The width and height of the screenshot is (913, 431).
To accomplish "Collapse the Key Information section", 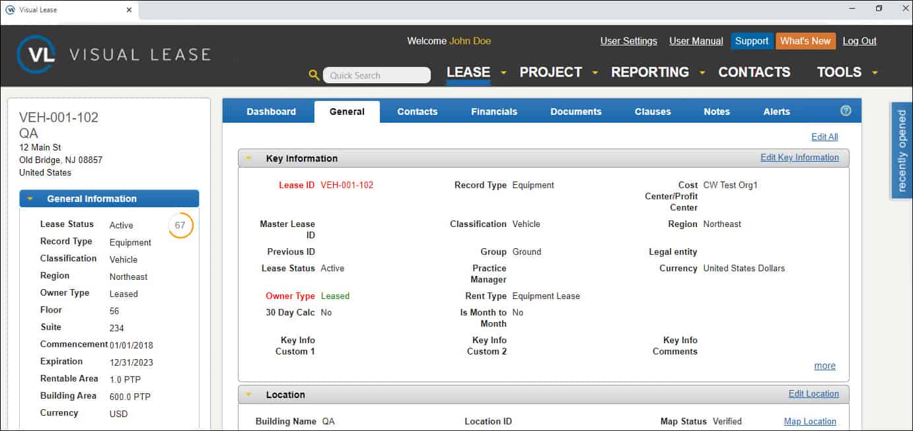I will pyautogui.click(x=249, y=158).
